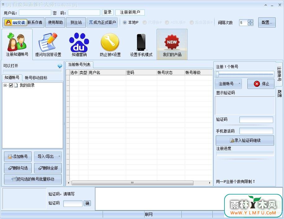
Task: Open 我们的产品 NEW products section
Action: (172, 45)
